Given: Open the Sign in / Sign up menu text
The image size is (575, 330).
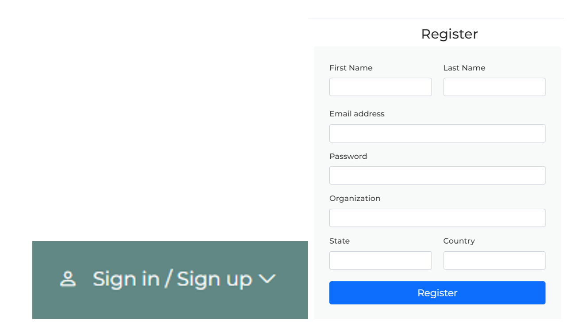Looking at the screenshot, I should (x=172, y=280).
